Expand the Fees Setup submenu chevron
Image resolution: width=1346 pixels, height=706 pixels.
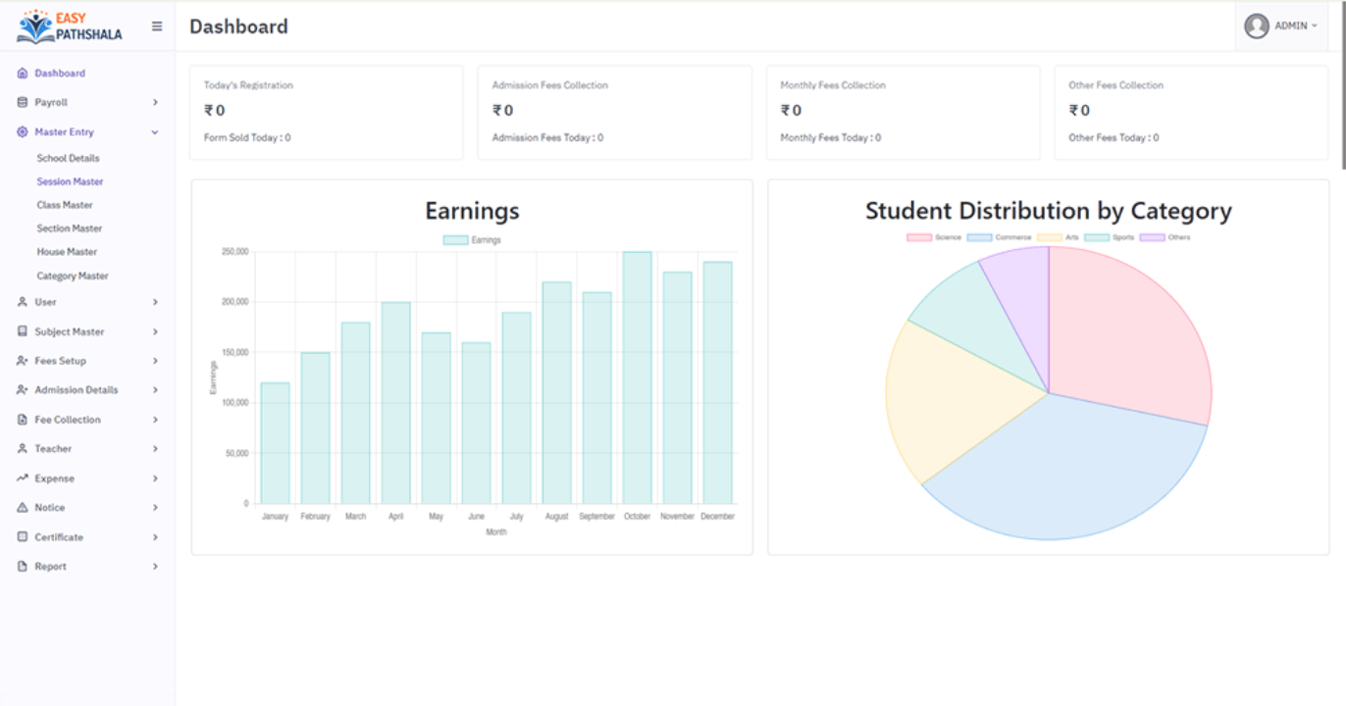[155, 361]
